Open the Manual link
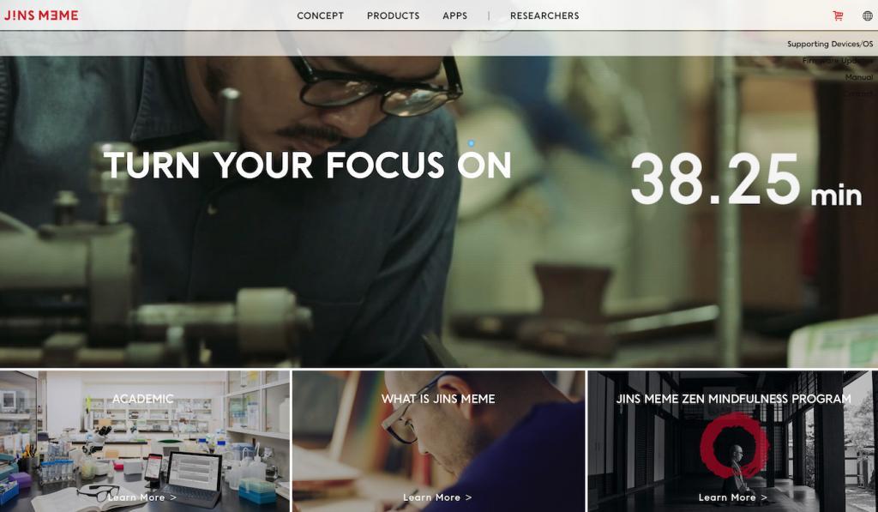The image size is (878, 512). (x=859, y=77)
